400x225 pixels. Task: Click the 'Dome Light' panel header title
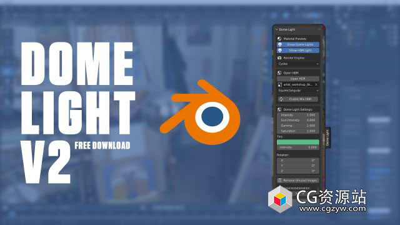tap(287, 29)
